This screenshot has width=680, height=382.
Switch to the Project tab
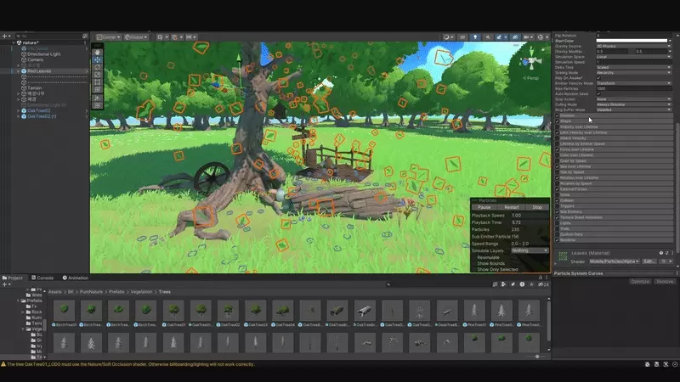13,278
